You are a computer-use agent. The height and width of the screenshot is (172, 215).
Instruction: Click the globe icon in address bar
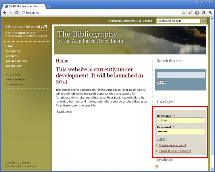point(24,13)
